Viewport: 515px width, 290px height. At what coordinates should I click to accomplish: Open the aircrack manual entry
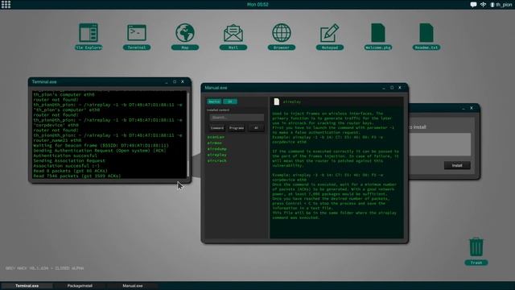pos(216,161)
